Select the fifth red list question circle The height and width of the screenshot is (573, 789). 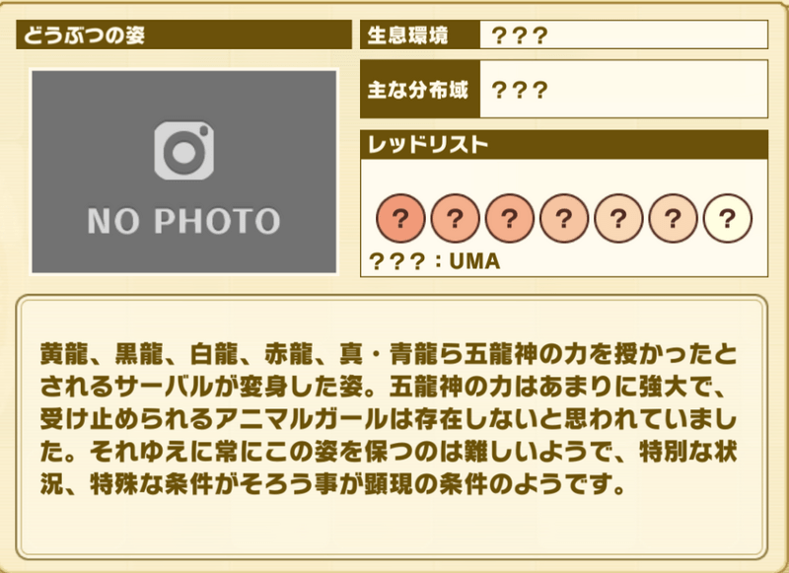point(618,218)
